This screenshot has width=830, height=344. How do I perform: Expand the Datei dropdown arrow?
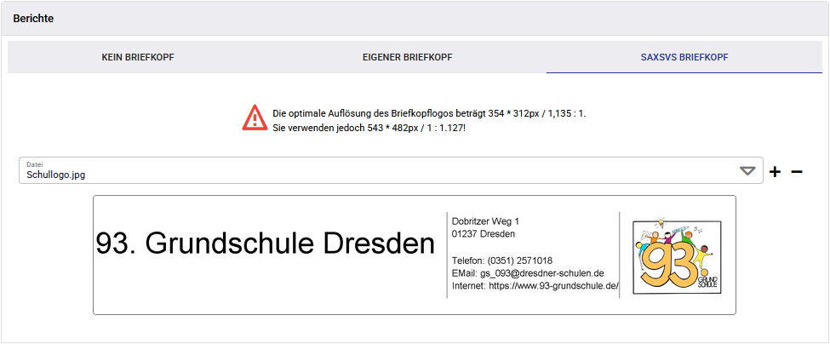[747, 171]
